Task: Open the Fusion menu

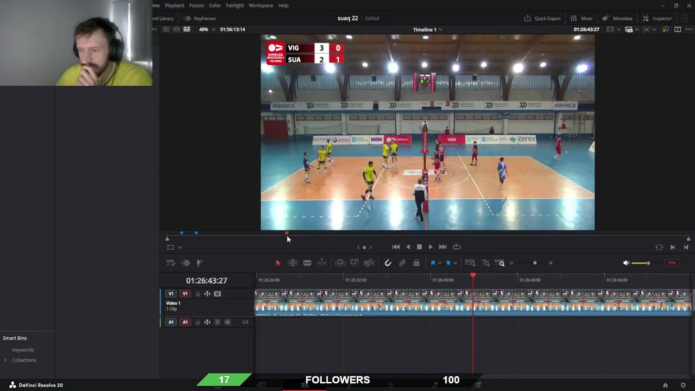Action: pos(197,5)
